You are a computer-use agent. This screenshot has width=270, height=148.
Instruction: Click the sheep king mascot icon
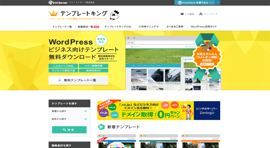tap(114, 15)
